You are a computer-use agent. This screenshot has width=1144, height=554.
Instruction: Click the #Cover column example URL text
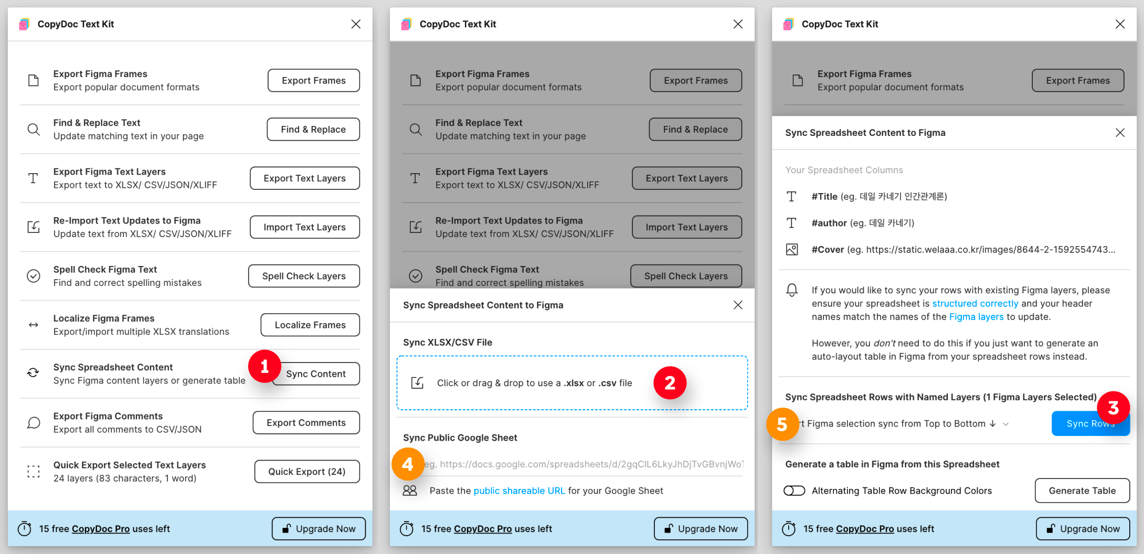(981, 249)
